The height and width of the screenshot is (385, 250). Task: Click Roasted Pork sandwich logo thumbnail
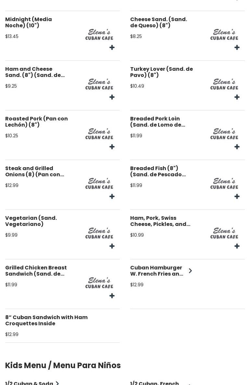coord(99,134)
